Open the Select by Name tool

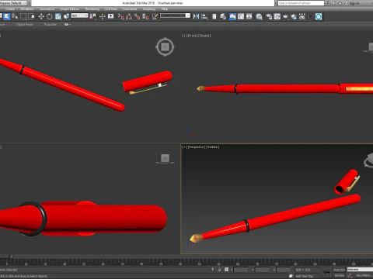coord(15,16)
